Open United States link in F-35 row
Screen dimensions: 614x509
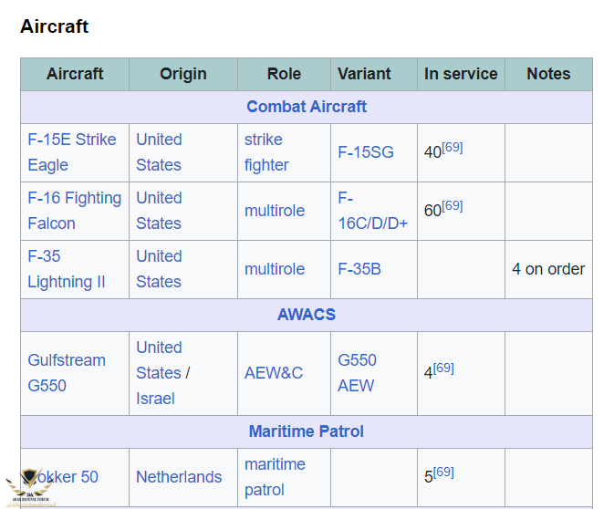click(159, 269)
